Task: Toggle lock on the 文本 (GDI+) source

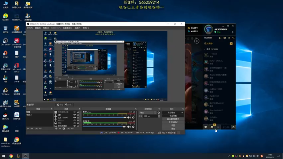Action: tap(78, 118)
